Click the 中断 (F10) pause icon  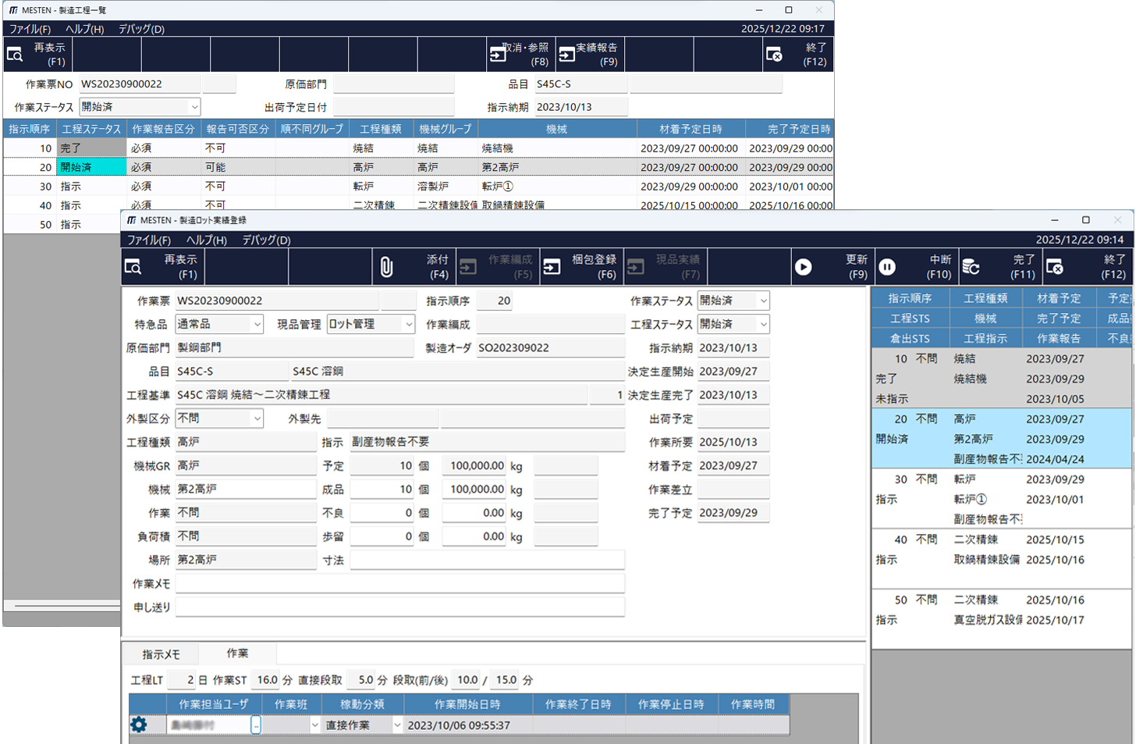pyautogui.click(x=888, y=266)
